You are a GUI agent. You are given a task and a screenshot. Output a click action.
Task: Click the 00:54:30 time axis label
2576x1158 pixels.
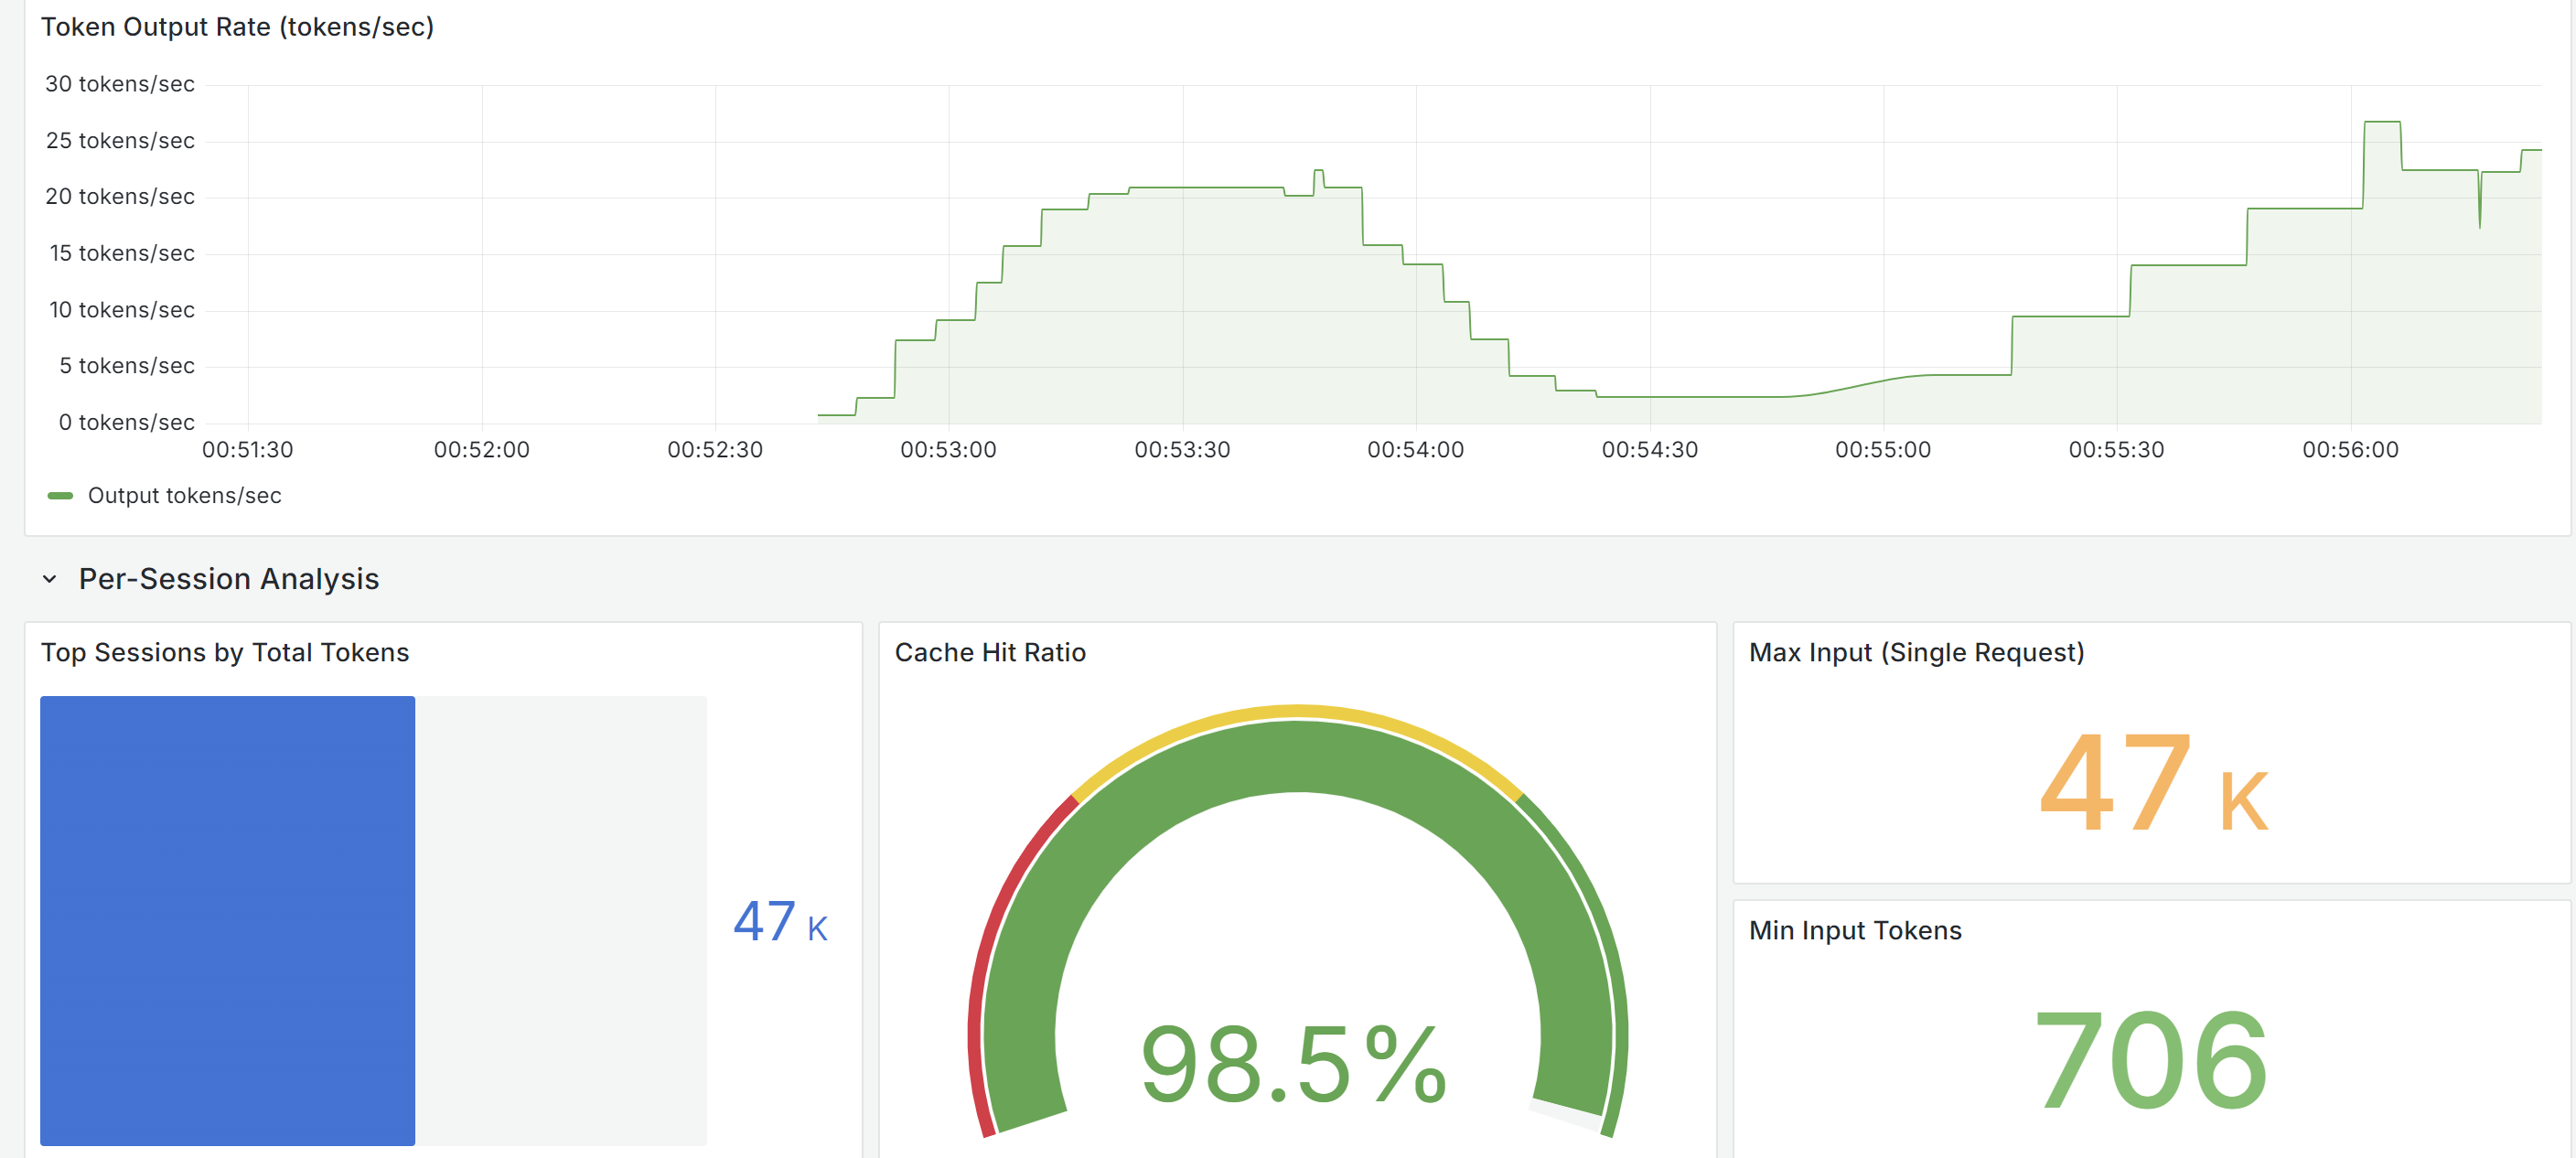(x=1650, y=450)
